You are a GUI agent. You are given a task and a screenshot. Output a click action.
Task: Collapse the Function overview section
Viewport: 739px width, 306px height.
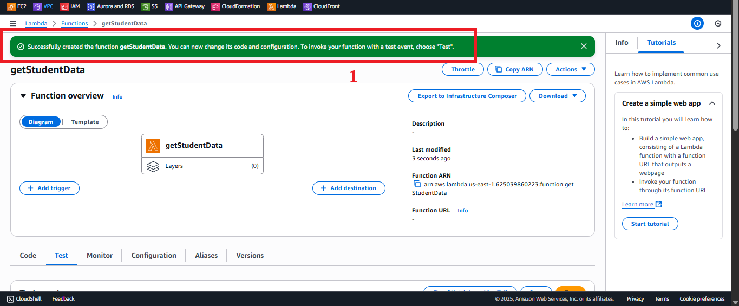[x=23, y=96]
